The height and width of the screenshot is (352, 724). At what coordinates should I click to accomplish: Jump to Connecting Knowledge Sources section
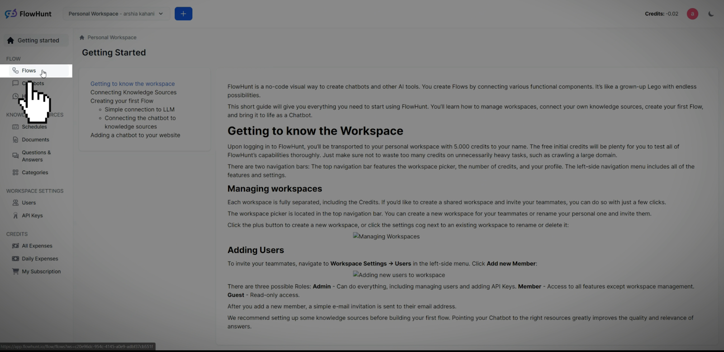tap(133, 92)
